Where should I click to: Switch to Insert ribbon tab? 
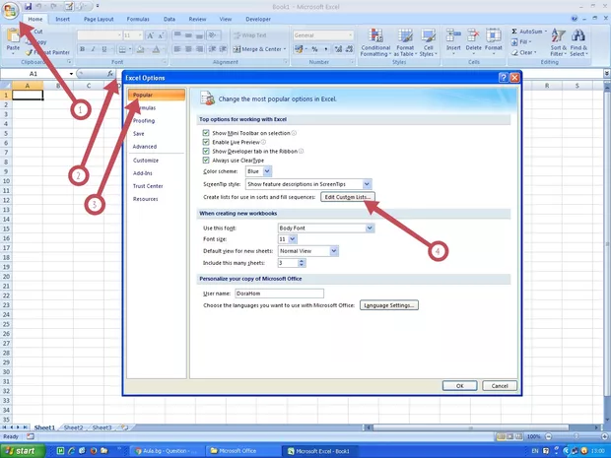coord(62,19)
